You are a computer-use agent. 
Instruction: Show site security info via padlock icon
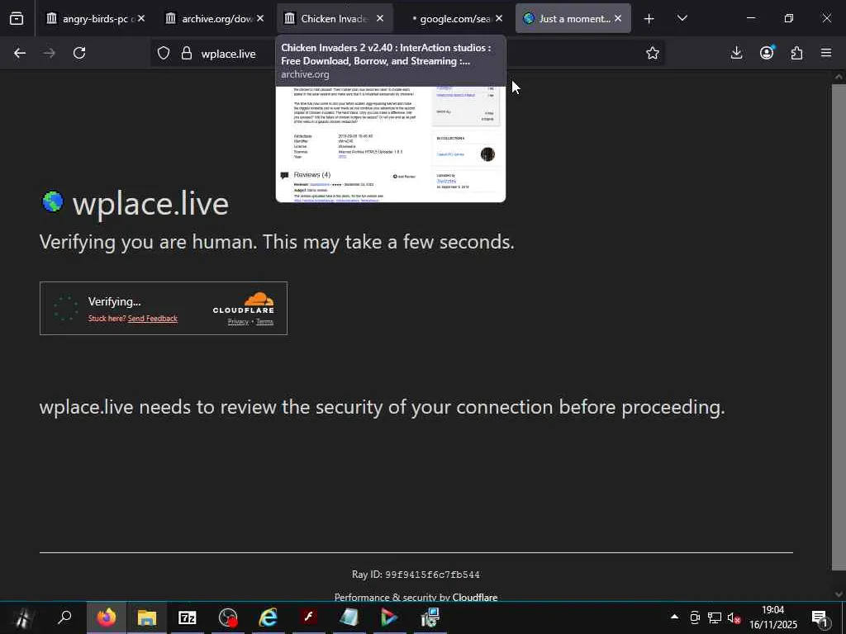point(187,53)
